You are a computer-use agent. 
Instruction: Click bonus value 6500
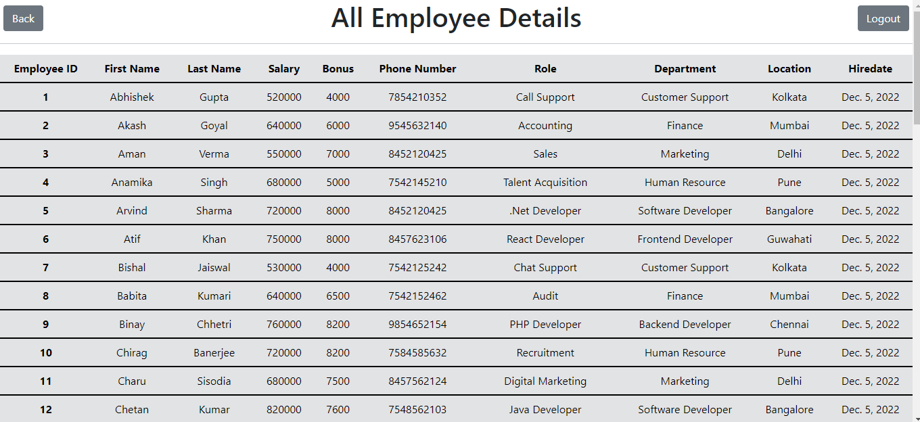coord(338,296)
